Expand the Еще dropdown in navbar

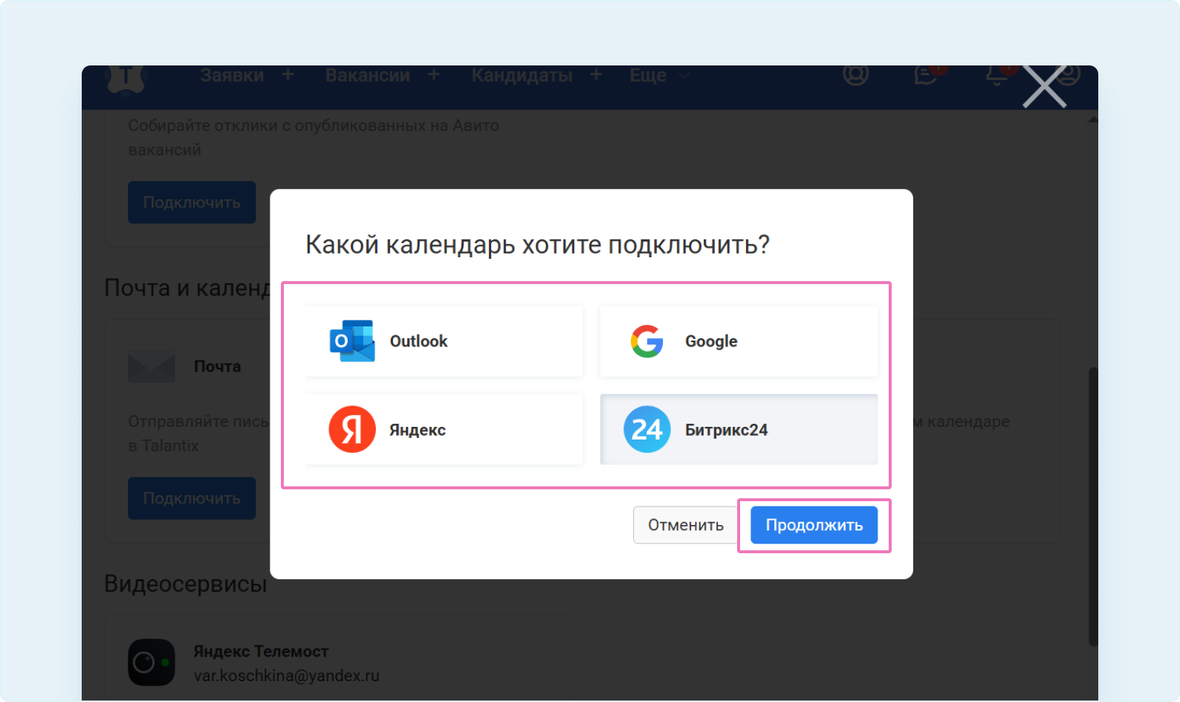pos(660,75)
